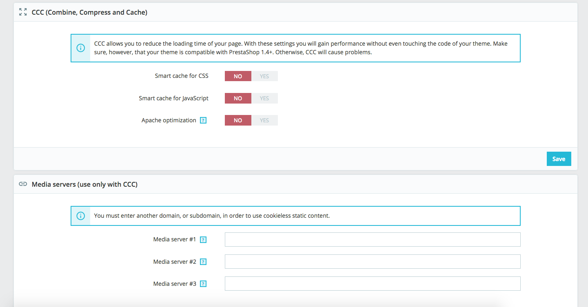588x307 pixels.
Task: Select NO for Smart cache for CSS
Action: [238, 76]
